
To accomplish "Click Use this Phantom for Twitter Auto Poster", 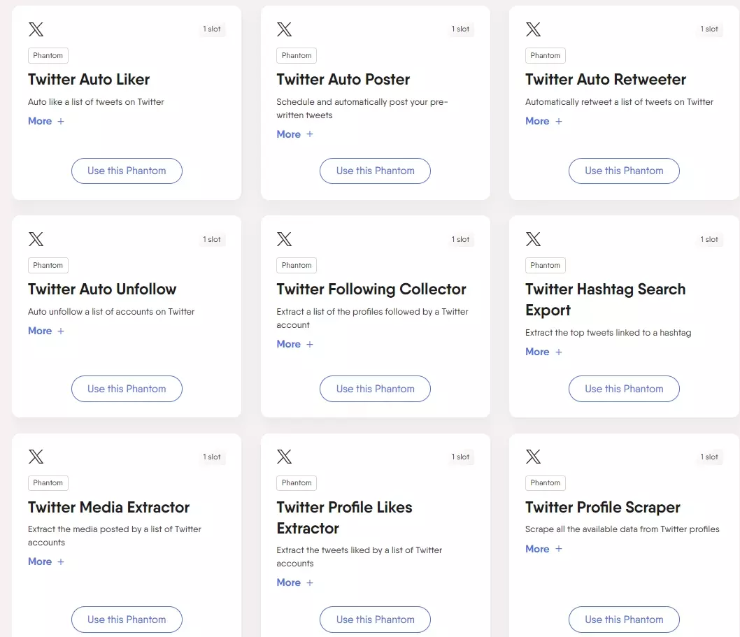I will click(375, 171).
